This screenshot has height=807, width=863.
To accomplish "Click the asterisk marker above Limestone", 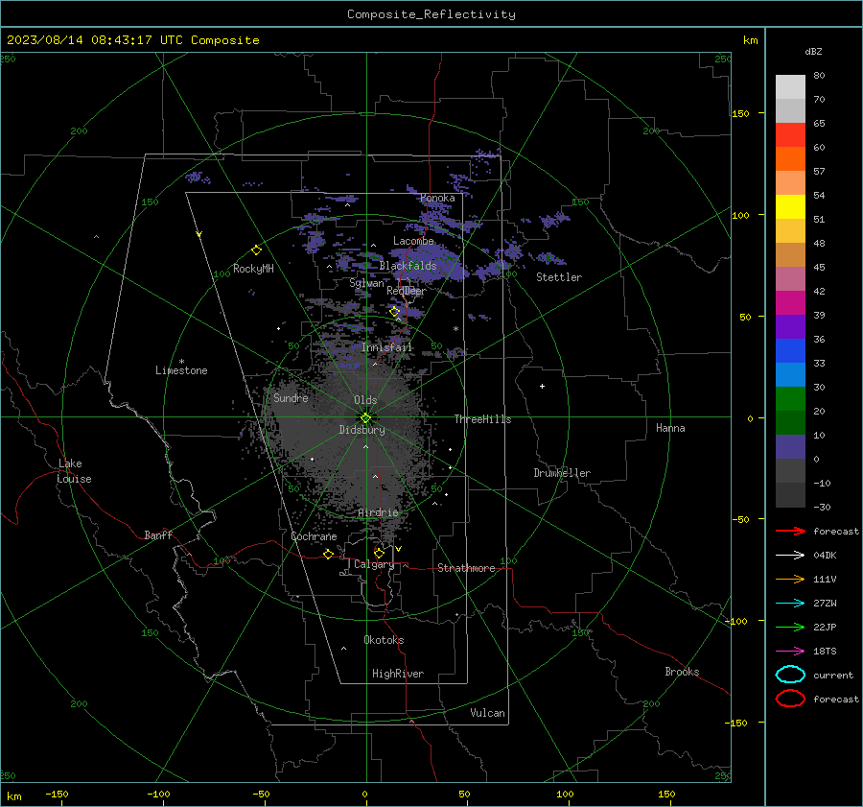I will 181,362.
